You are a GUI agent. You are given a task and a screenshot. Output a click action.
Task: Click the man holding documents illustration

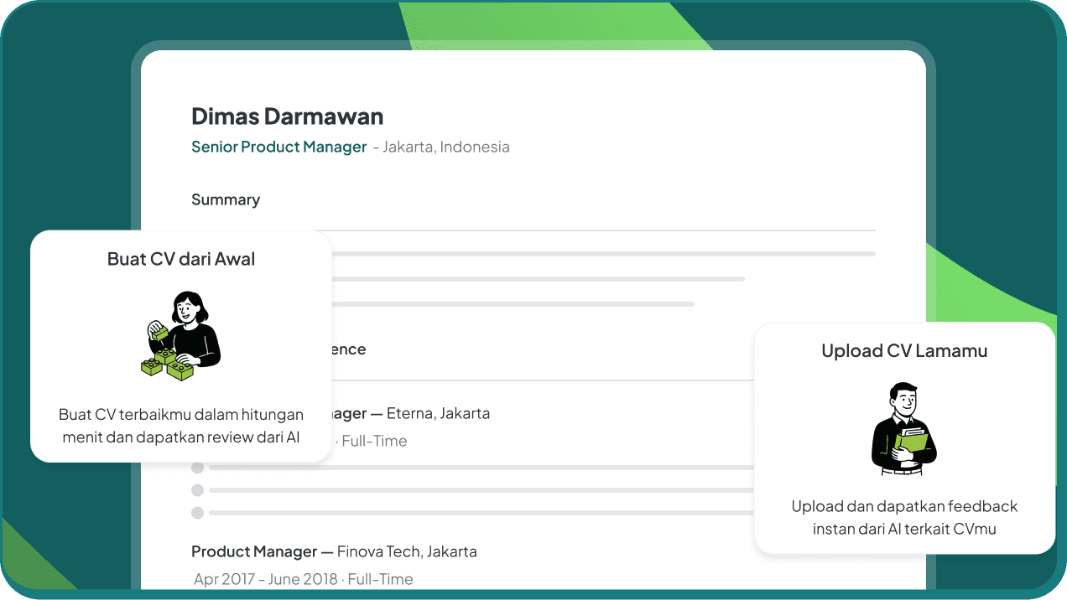[x=904, y=429]
